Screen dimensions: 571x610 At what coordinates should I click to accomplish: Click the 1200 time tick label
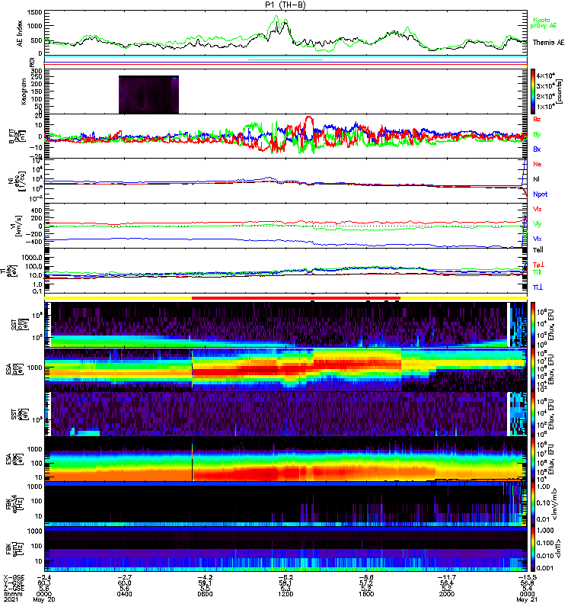[x=285, y=594]
